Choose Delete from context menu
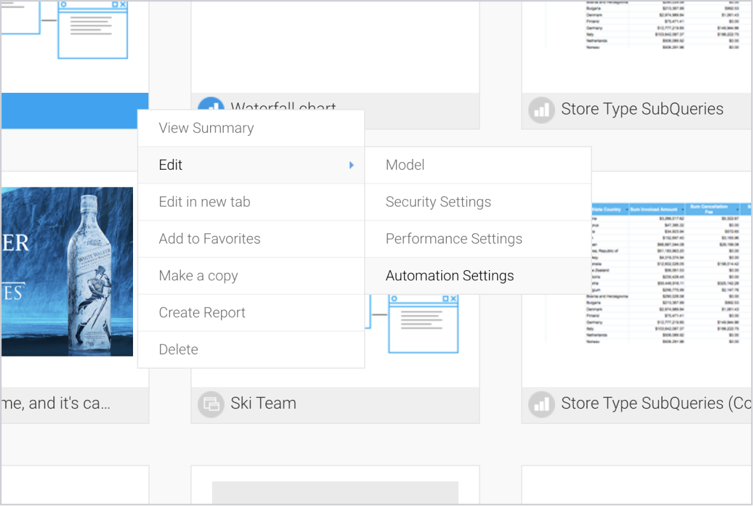Screen dimensions: 753x506 [x=178, y=350]
